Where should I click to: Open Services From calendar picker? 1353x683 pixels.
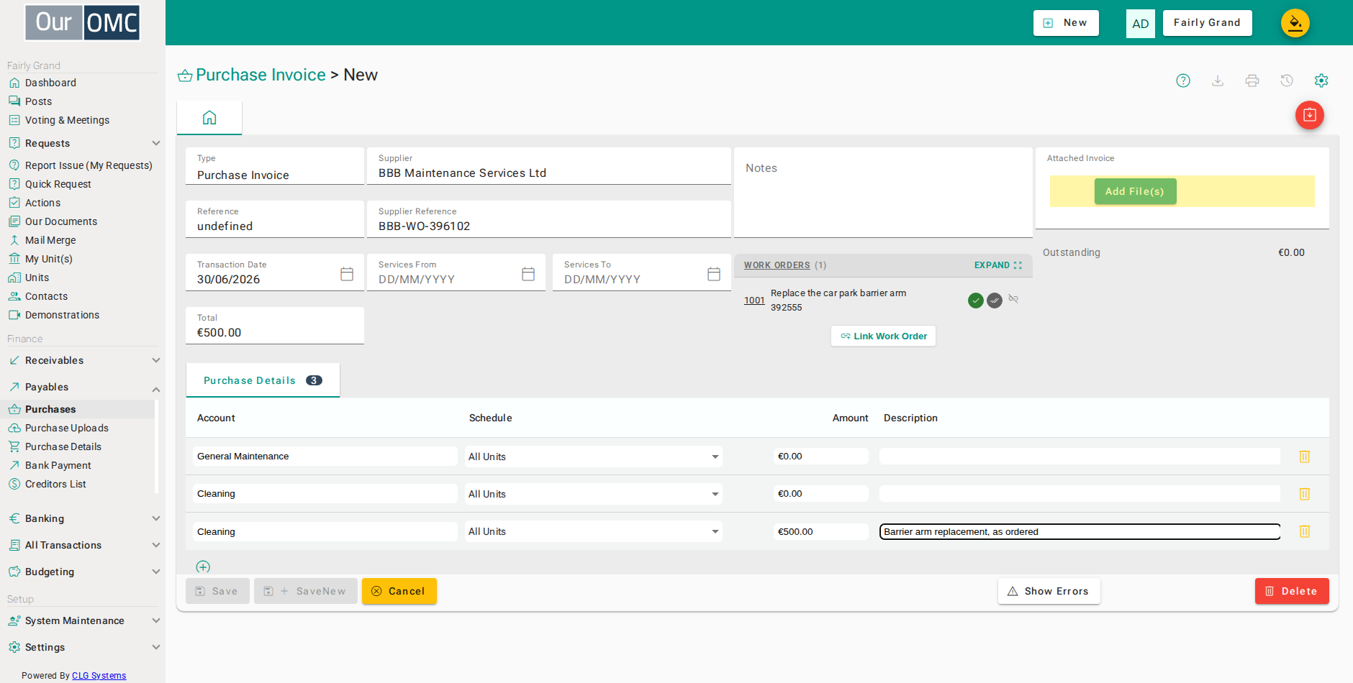[x=528, y=274]
